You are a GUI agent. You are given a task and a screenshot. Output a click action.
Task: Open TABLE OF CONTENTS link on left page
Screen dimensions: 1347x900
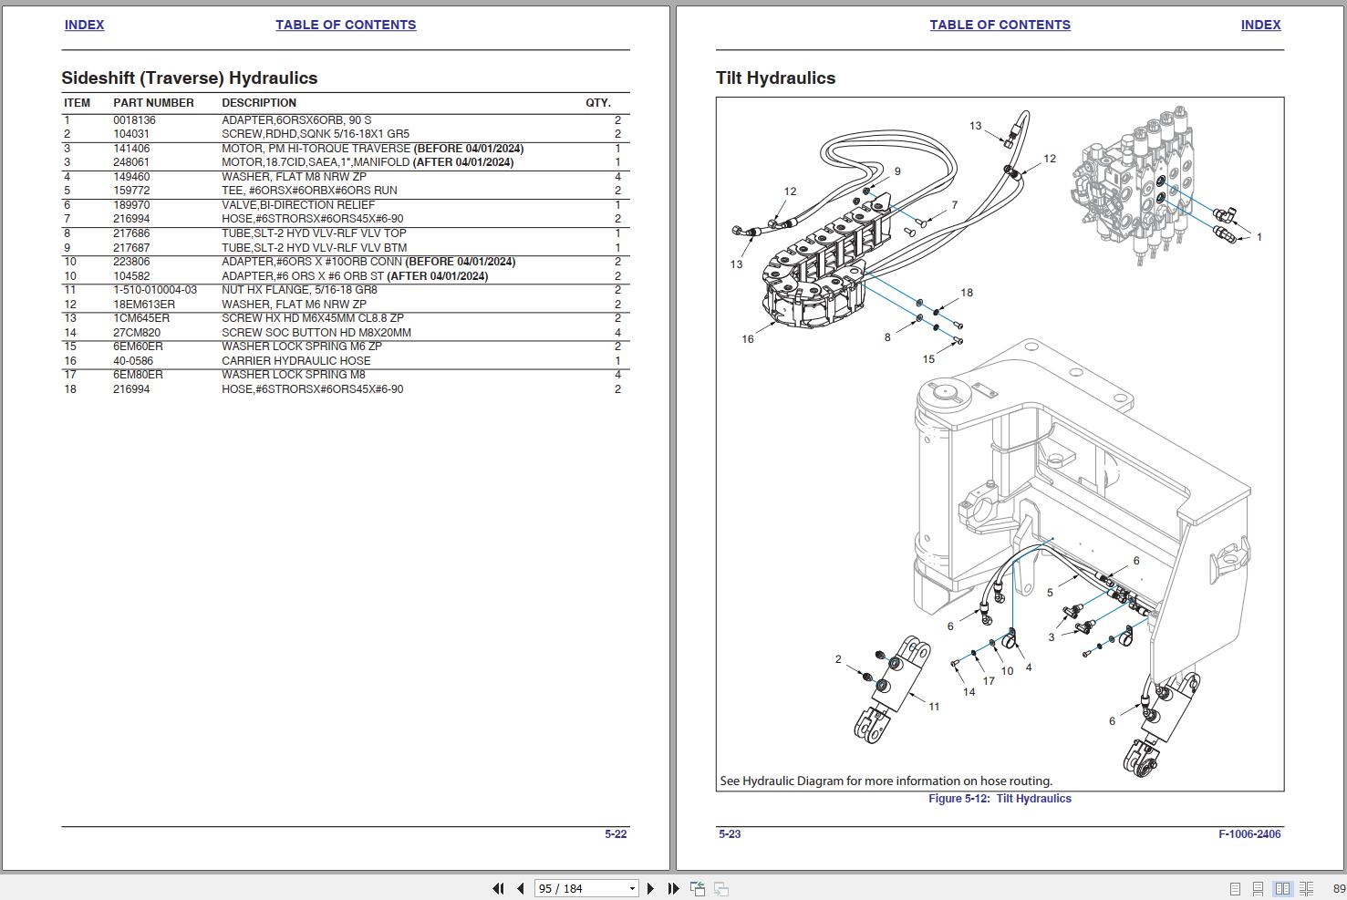(x=346, y=25)
